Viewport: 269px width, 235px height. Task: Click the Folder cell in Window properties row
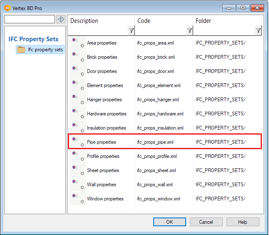coord(221,199)
